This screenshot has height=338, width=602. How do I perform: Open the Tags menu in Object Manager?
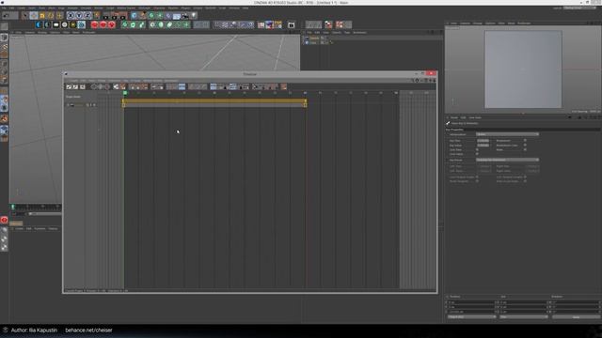pos(347,33)
